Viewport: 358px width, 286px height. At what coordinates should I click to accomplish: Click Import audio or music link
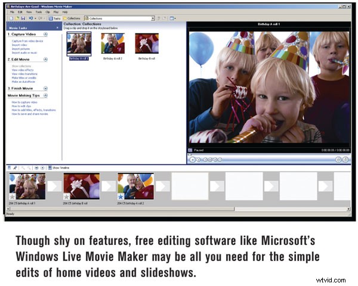[24, 52]
